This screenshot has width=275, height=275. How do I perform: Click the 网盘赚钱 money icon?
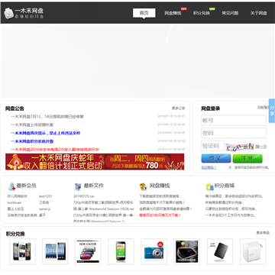[x=144, y=186]
